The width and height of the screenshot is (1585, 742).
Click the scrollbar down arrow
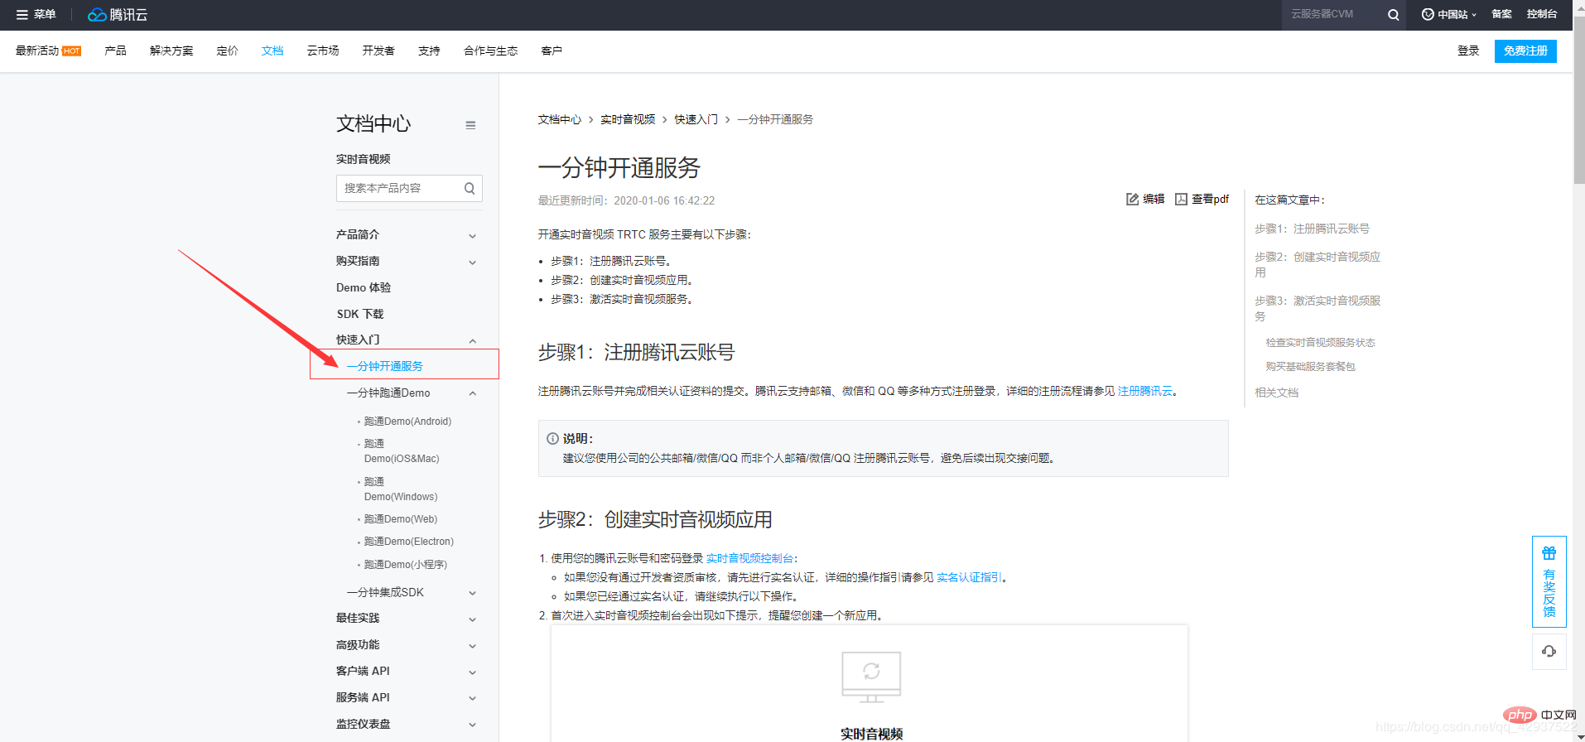pyautogui.click(x=1578, y=736)
